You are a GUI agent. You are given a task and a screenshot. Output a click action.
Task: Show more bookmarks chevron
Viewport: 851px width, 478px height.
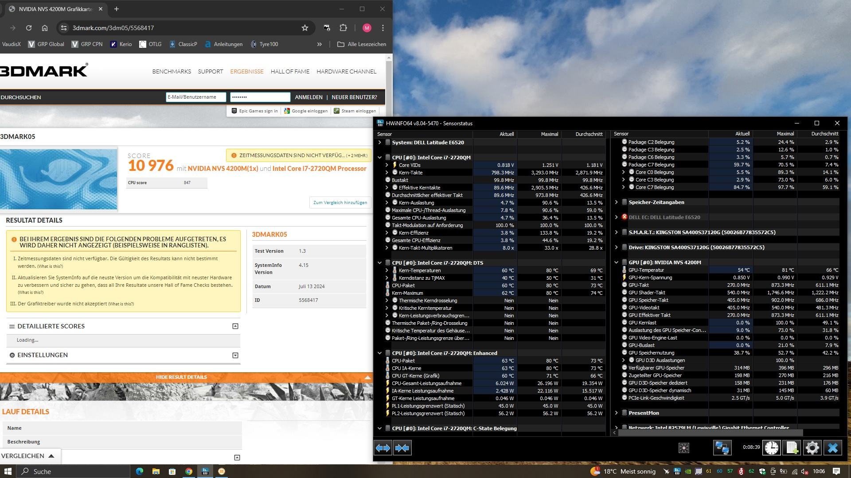pos(319,44)
